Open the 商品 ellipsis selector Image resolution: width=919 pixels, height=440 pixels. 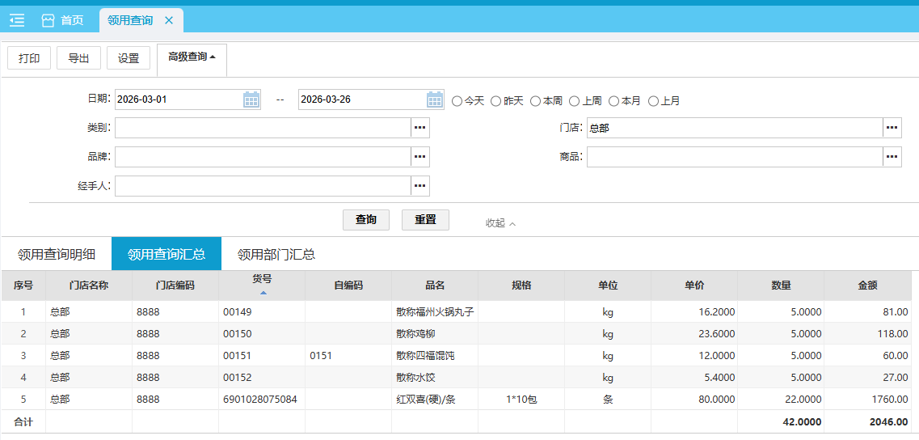(x=892, y=157)
